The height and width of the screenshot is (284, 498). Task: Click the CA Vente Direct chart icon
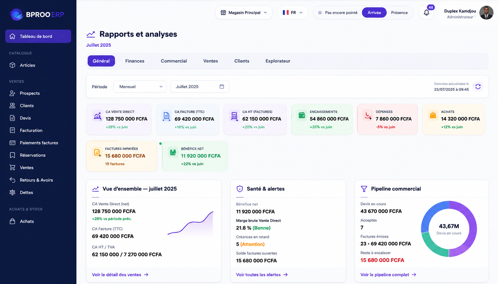click(97, 116)
